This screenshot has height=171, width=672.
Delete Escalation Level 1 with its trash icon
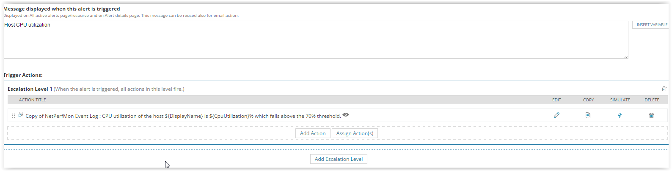pyautogui.click(x=664, y=89)
